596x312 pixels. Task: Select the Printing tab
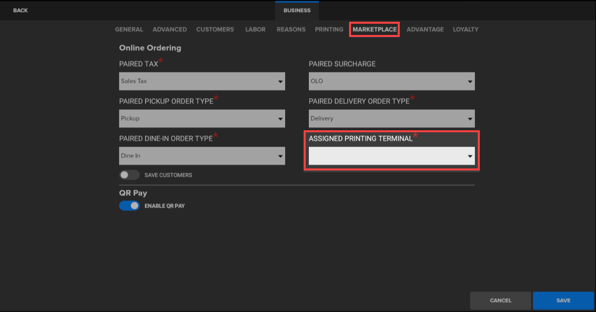click(x=329, y=29)
